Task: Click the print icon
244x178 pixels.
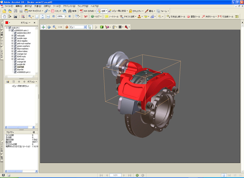Action: 21,11
